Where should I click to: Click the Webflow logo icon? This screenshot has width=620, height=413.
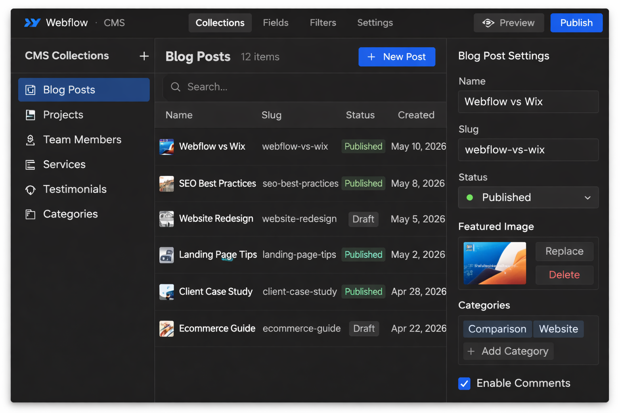coord(32,23)
